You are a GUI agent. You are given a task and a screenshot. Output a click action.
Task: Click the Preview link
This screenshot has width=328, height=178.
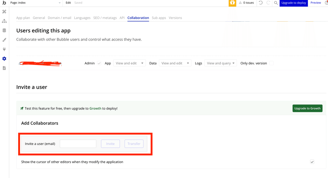(x=316, y=3)
